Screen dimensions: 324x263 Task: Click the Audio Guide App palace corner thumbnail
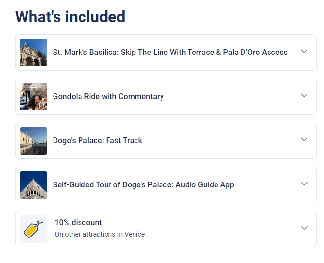[x=33, y=185]
